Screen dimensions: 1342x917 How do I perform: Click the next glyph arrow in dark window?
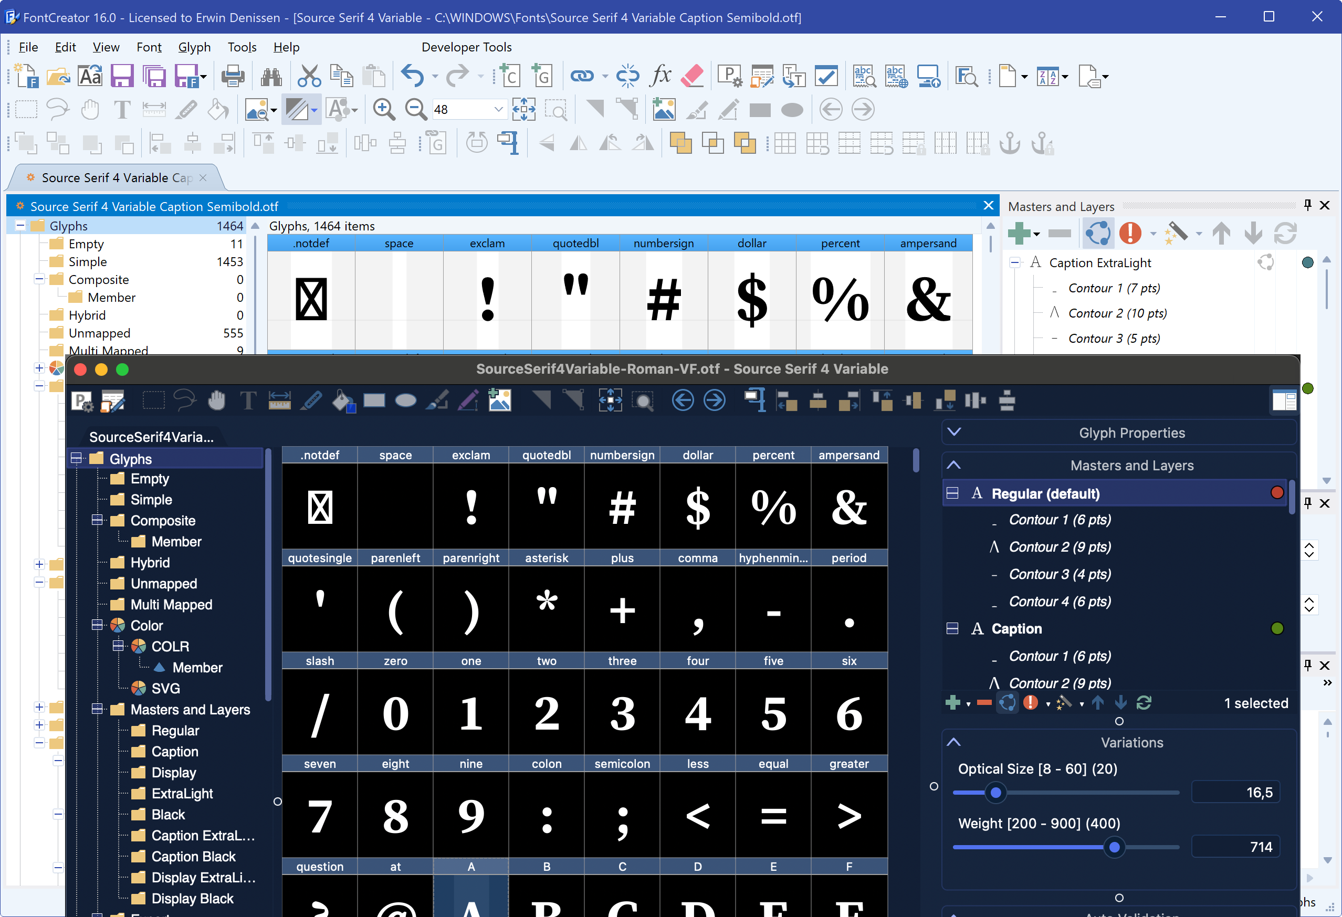715,399
